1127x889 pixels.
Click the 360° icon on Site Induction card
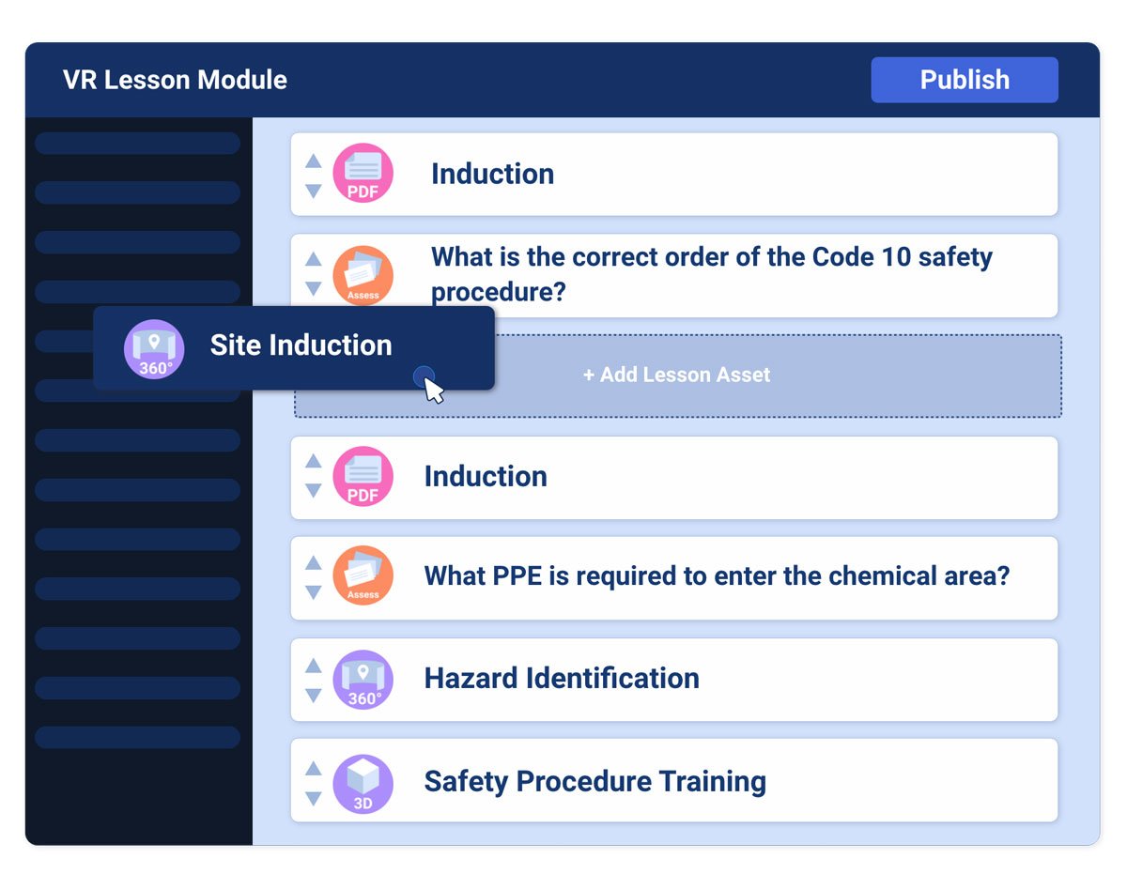tap(154, 349)
